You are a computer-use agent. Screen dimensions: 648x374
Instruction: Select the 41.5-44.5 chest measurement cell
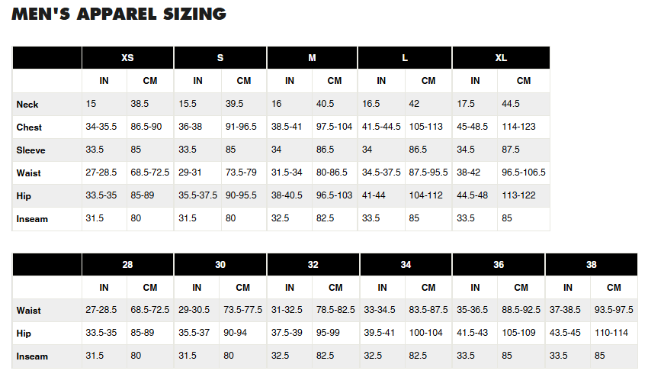[381, 127]
